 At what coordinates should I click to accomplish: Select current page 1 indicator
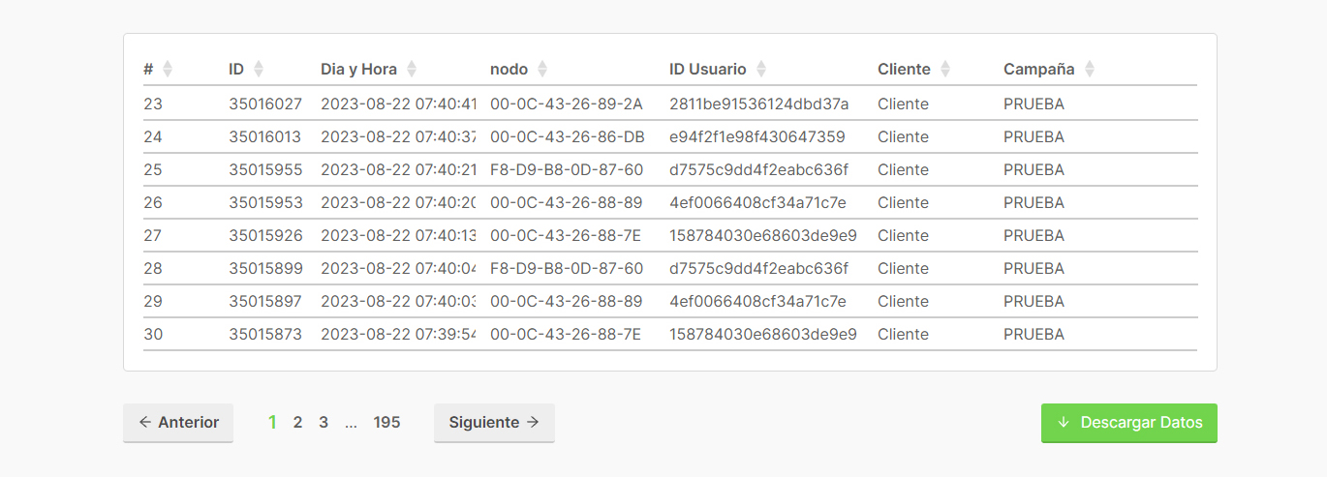(x=272, y=423)
